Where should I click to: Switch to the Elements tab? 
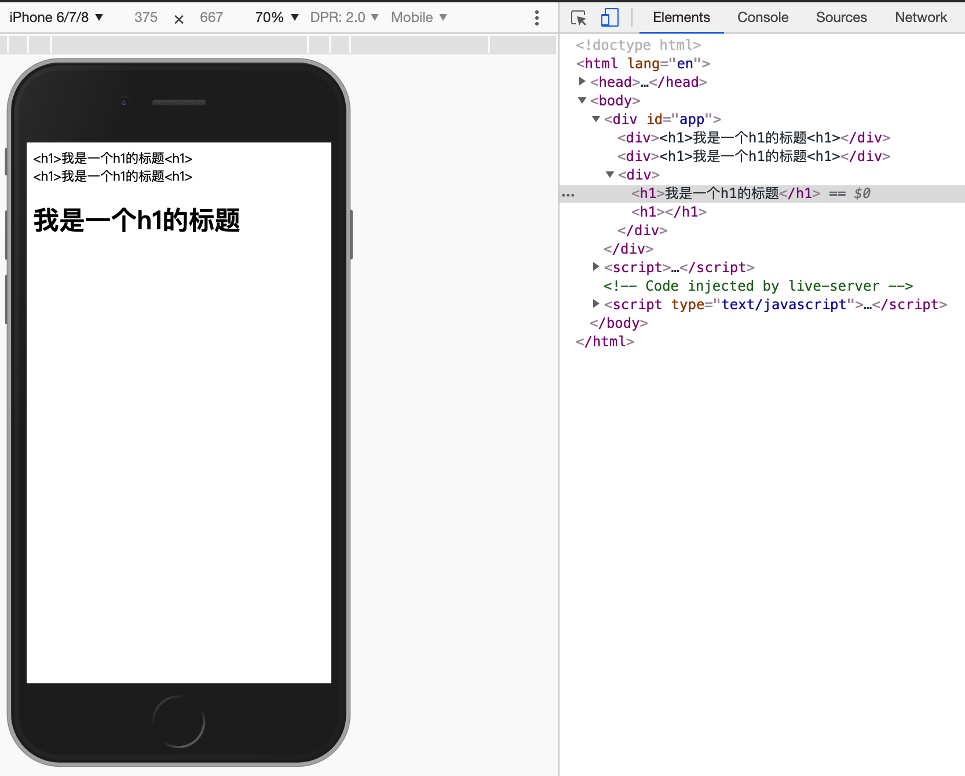tap(681, 17)
